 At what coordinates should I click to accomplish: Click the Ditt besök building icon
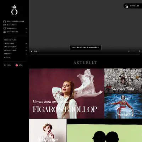pyautogui.click(x=5, y=32)
